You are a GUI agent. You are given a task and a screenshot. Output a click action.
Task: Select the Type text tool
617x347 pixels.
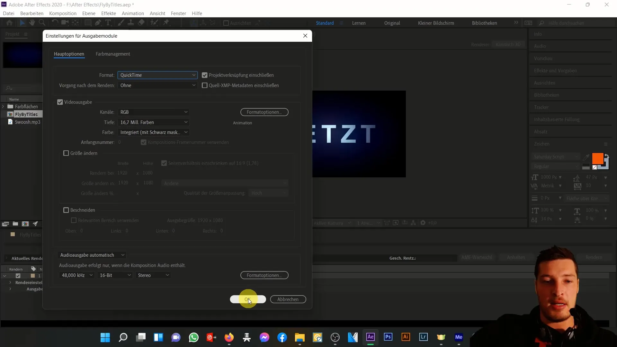108,22
